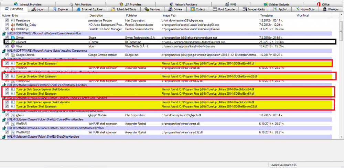Switch to the Office tab
344x168 pixels.
point(323,4)
